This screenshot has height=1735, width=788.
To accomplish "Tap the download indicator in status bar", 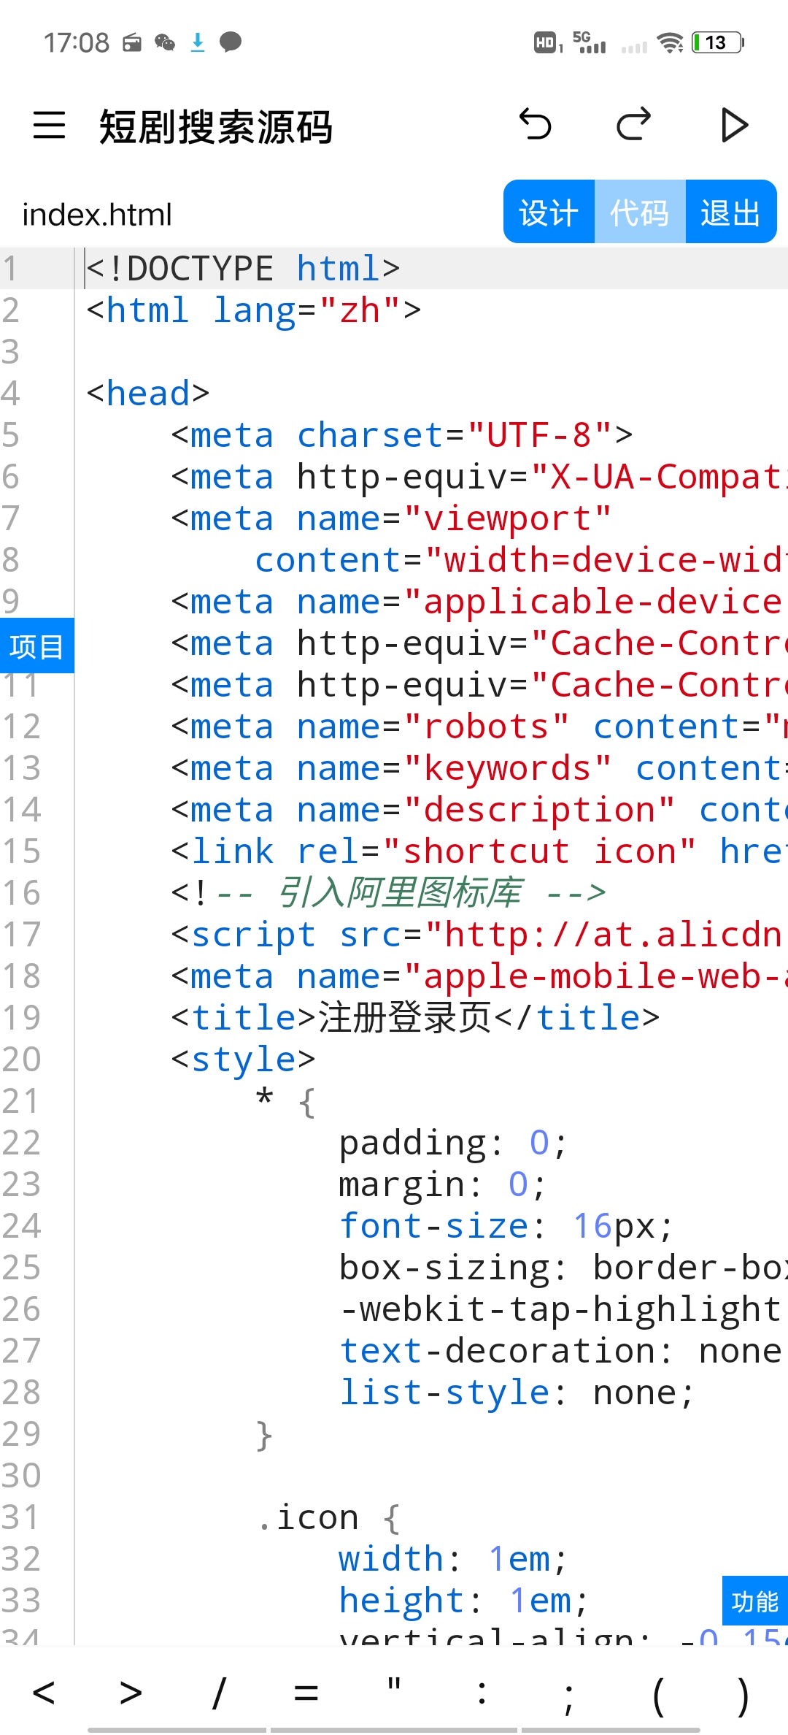I will click(198, 42).
